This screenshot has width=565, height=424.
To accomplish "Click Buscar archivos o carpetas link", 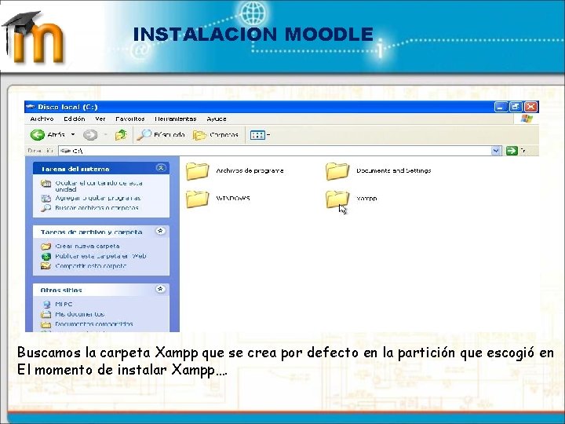I will [97, 207].
